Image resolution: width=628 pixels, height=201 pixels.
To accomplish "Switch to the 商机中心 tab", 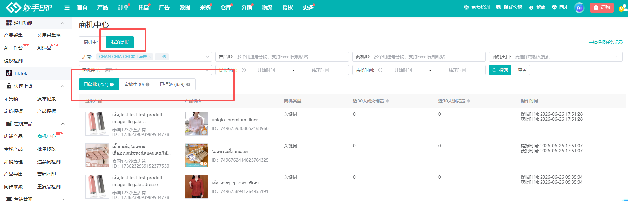I will pyautogui.click(x=92, y=42).
